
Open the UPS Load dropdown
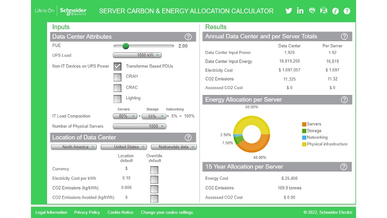[137, 56]
